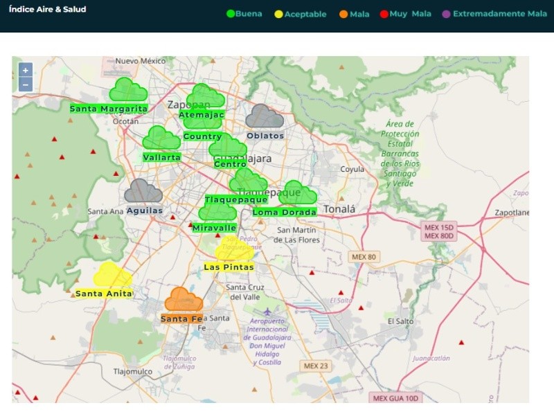Select the purple Extremadamente Mala legend dot

click(446, 14)
